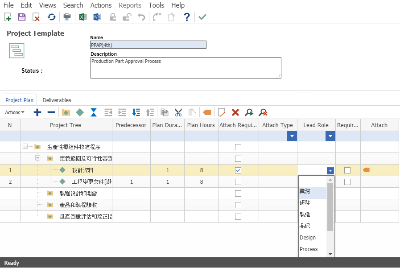Enable the checkbox on 製程設計和開發 row
Viewport: 400px width, 268px height.
click(x=238, y=193)
